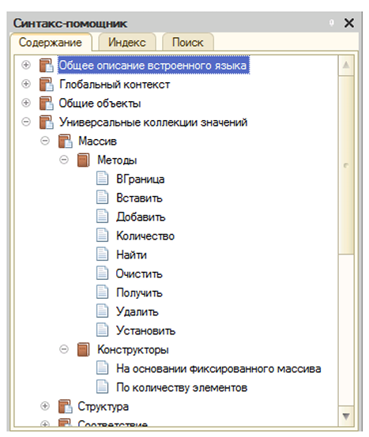Open the Поиск tab
This screenshot has width=369, height=437.
coord(187,43)
